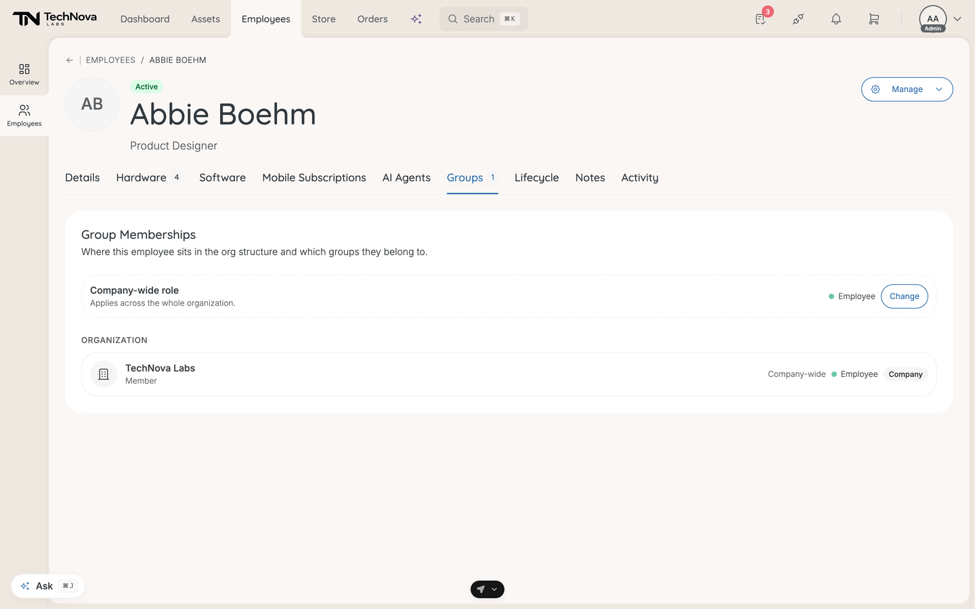The width and height of the screenshot is (975, 609).
Task: Click the Group Memberships heading
Action: coord(139,235)
